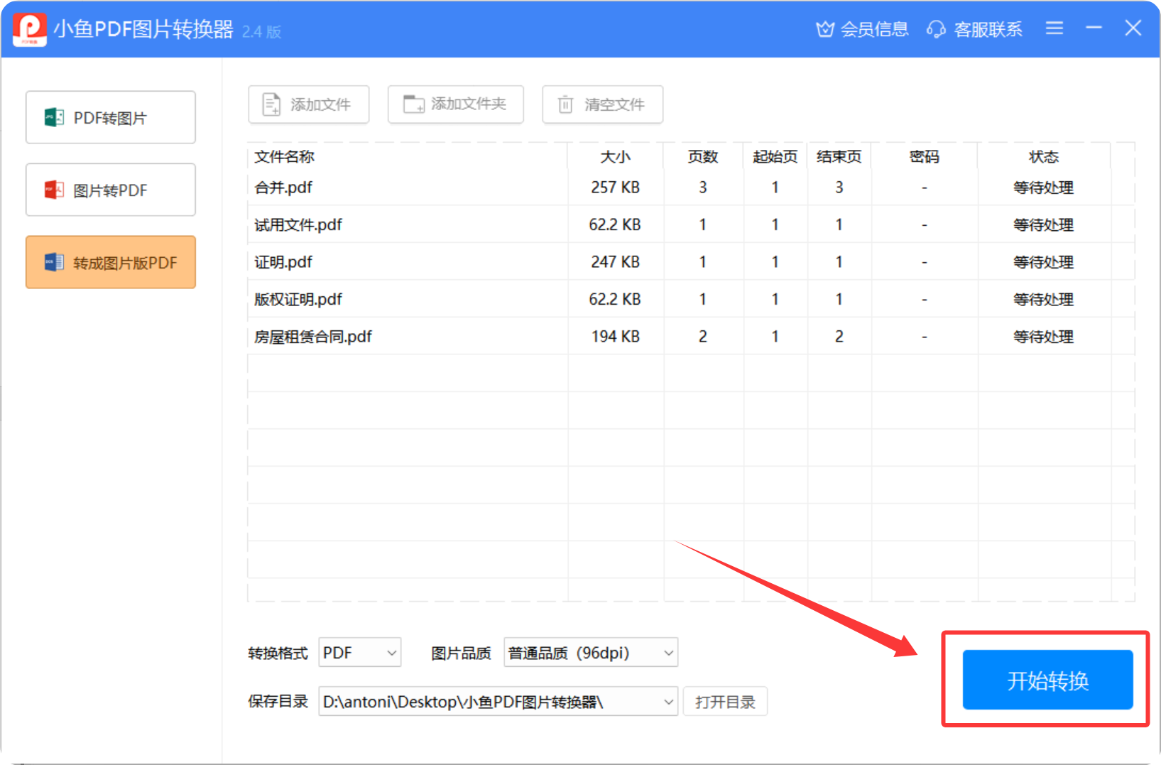This screenshot has width=1161, height=765.
Task: Click the PDF转图片 sidebar icon
Action: tap(54, 118)
